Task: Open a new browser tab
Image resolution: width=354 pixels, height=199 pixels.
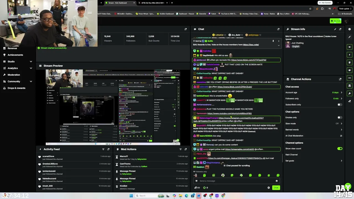Action: [x=172, y=3]
